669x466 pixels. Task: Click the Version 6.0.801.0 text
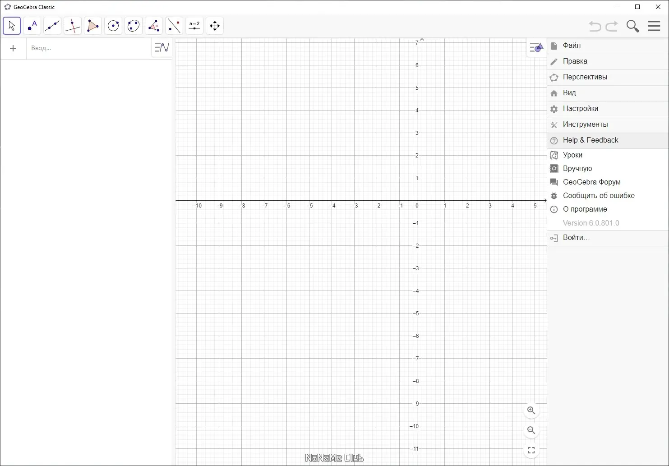coord(591,223)
